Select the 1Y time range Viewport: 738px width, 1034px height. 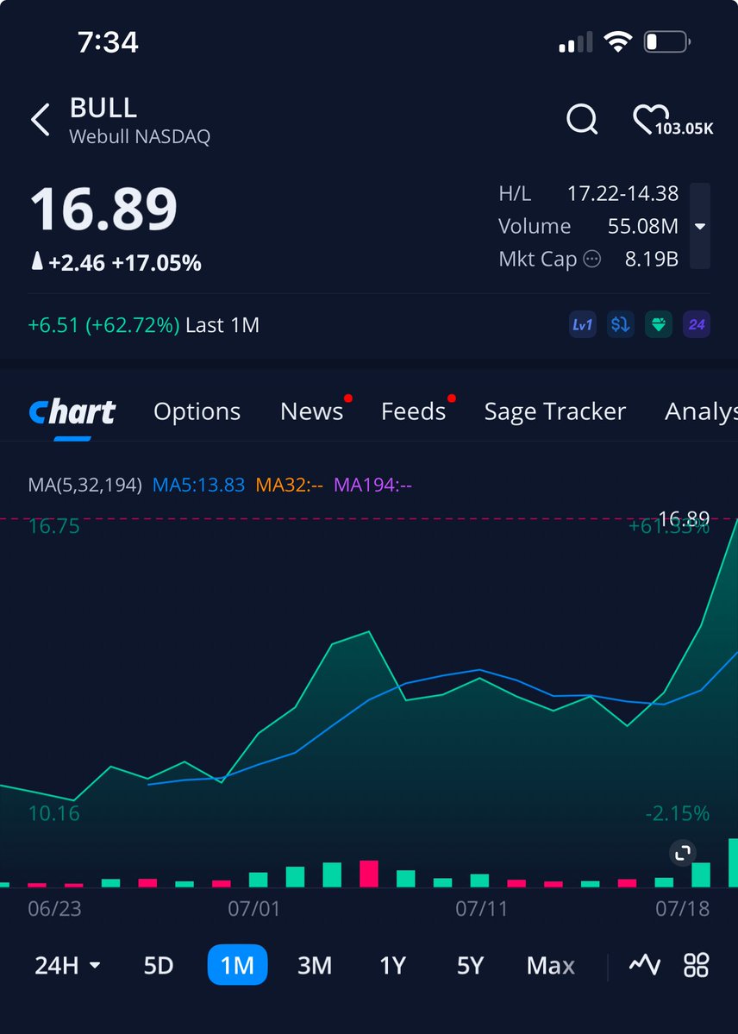pyautogui.click(x=392, y=965)
